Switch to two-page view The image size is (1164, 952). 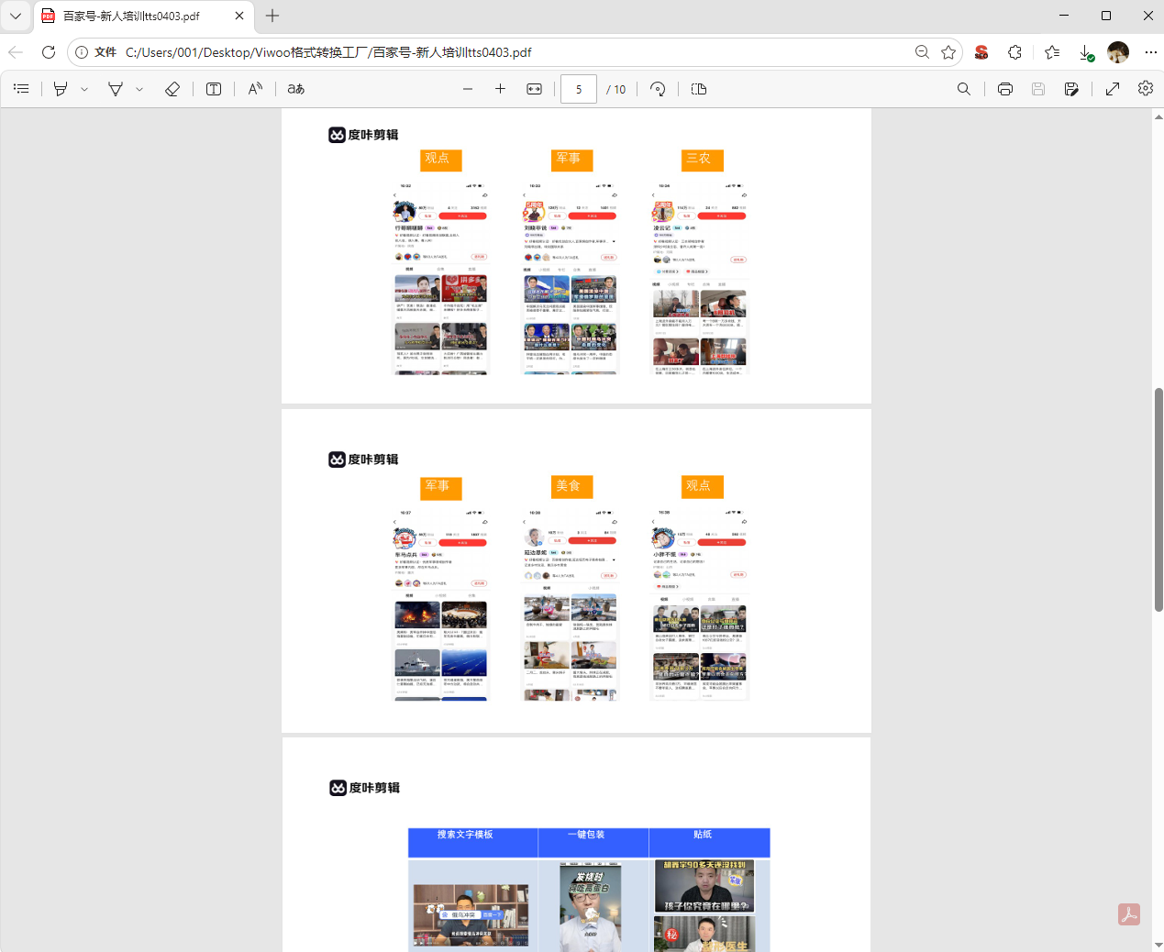click(699, 89)
